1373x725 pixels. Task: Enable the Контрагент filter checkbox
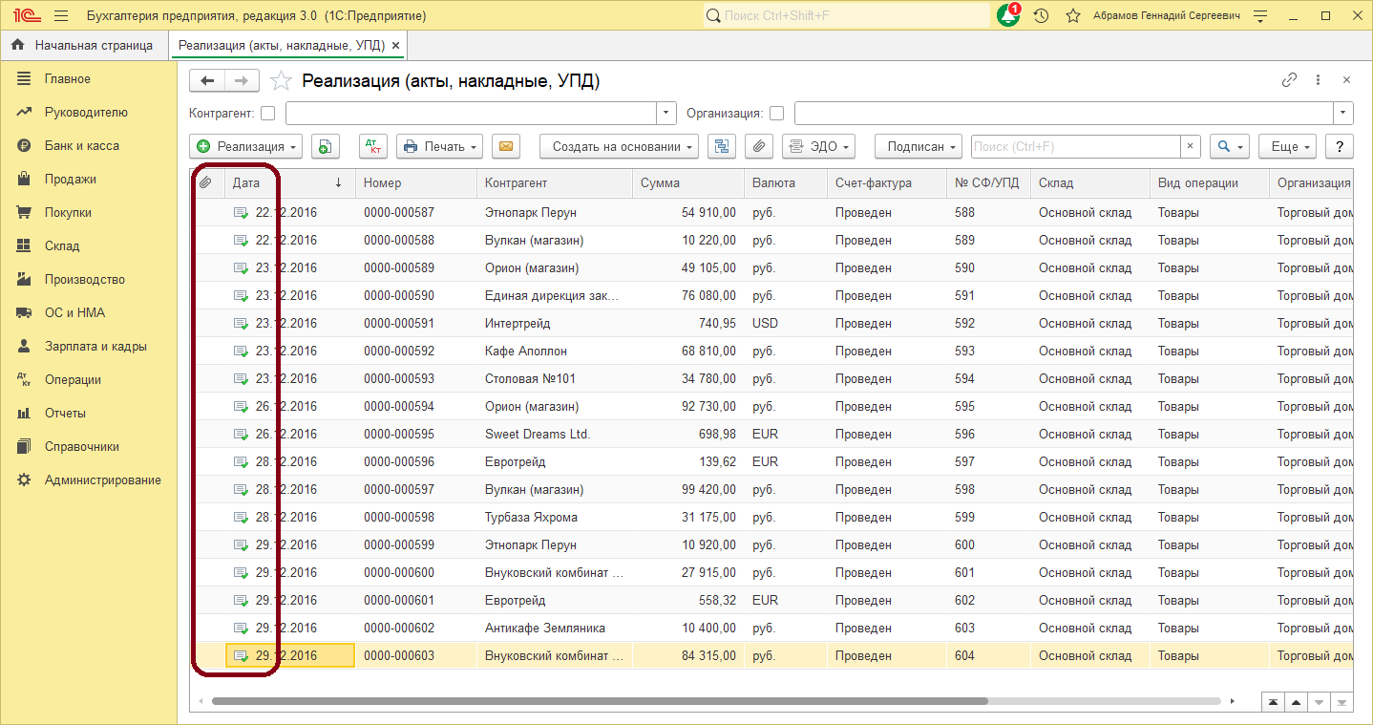pyautogui.click(x=268, y=113)
